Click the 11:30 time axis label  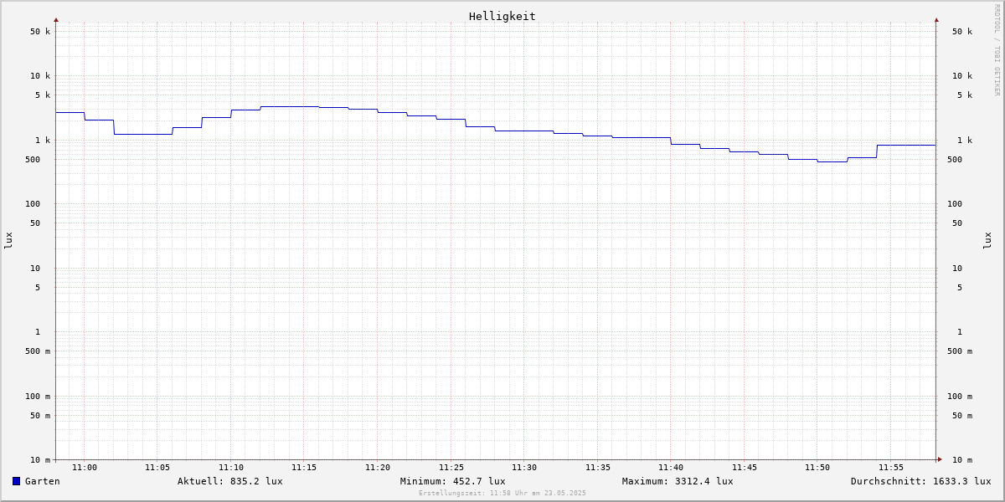[524, 468]
